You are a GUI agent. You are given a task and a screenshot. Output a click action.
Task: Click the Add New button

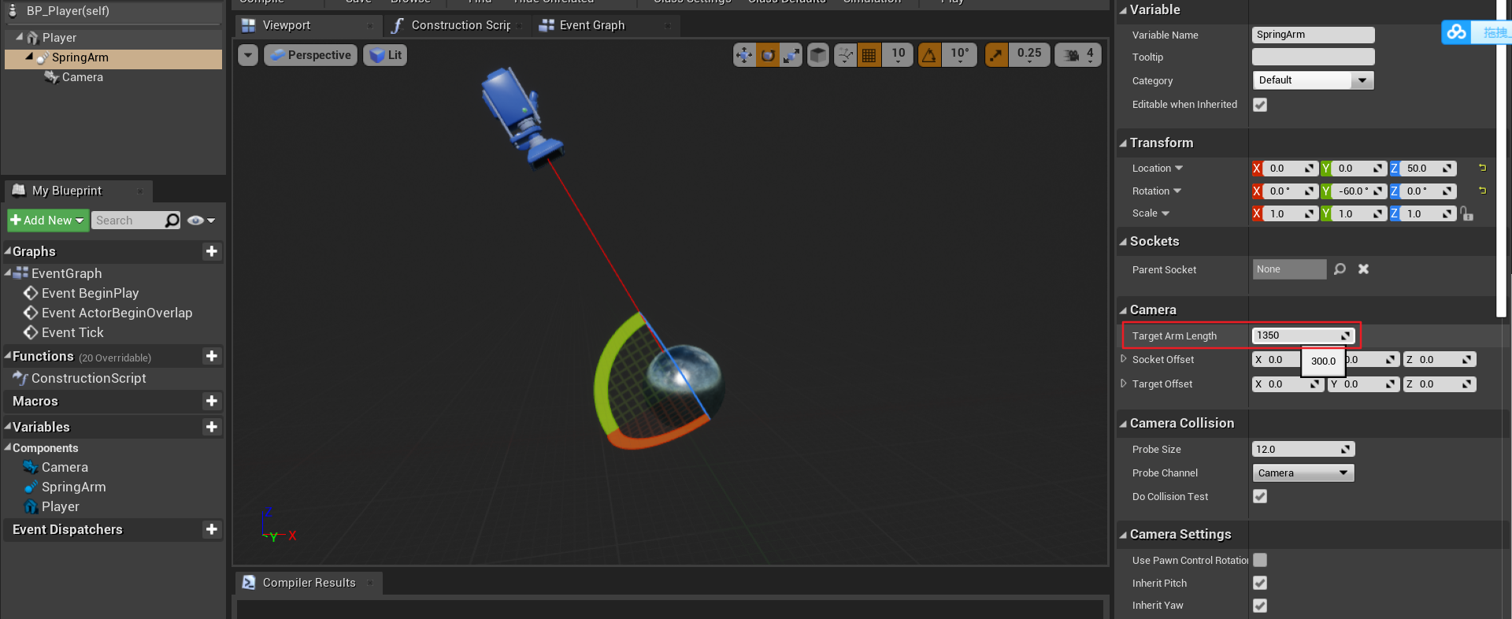click(x=47, y=221)
